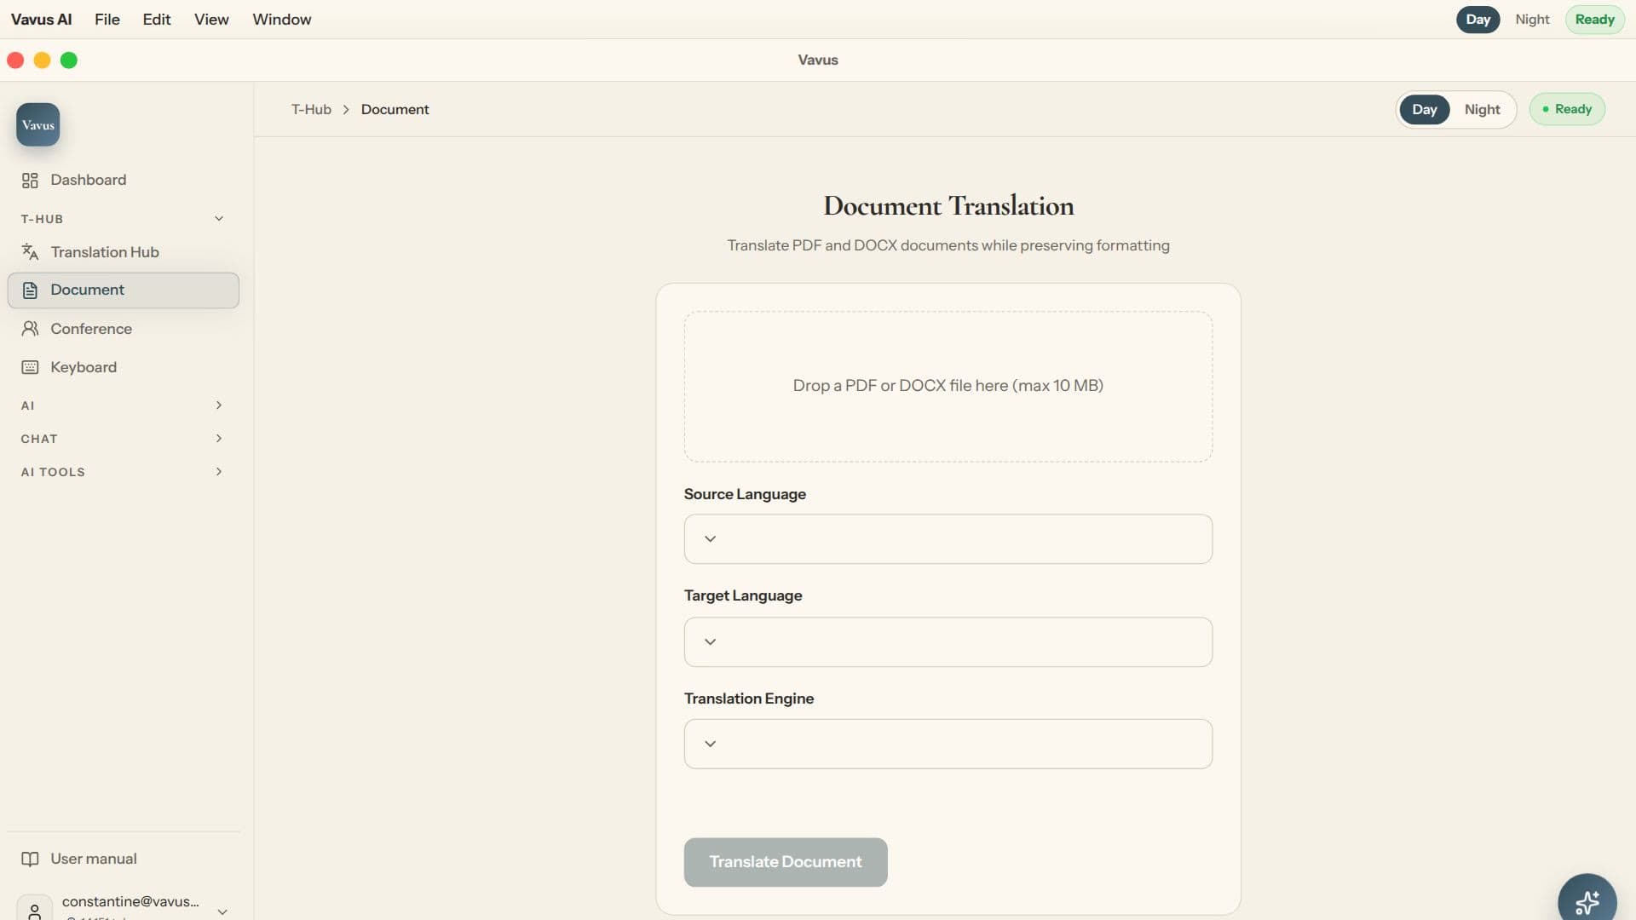Image resolution: width=1636 pixels, height=920 pixels.
Task: Expand the account menu chevron
Action: [222, 911]
